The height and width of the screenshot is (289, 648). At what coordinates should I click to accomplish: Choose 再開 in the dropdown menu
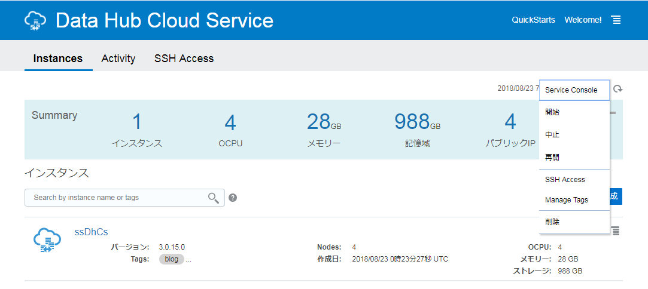pyautogui.click(x=574, y=158)
